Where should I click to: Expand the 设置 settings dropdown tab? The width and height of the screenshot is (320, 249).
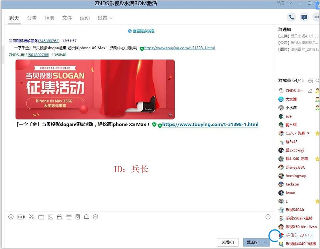105,18
